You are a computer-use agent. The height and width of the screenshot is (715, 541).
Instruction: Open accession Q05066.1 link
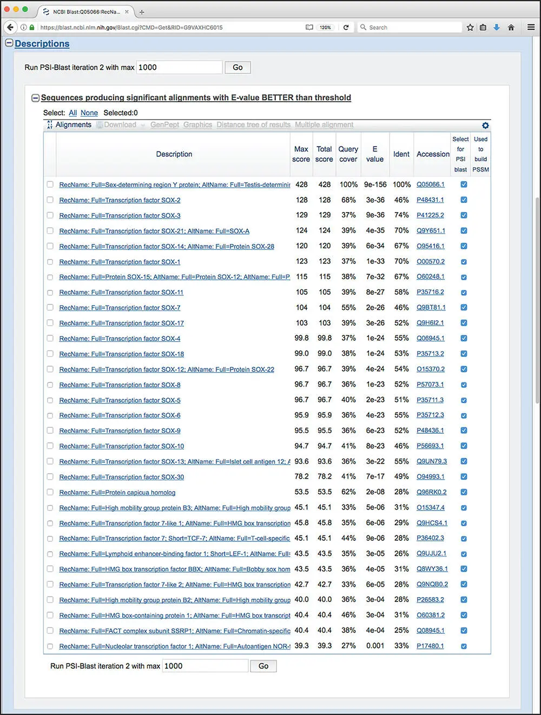point(431,184)
